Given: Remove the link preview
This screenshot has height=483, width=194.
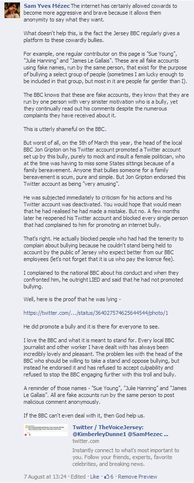Looking at the screenshot, I should pos(137,477).
